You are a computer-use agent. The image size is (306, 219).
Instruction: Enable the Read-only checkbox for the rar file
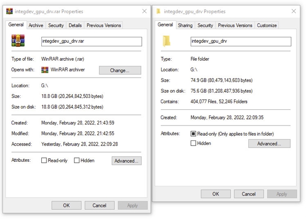[44, 160]
